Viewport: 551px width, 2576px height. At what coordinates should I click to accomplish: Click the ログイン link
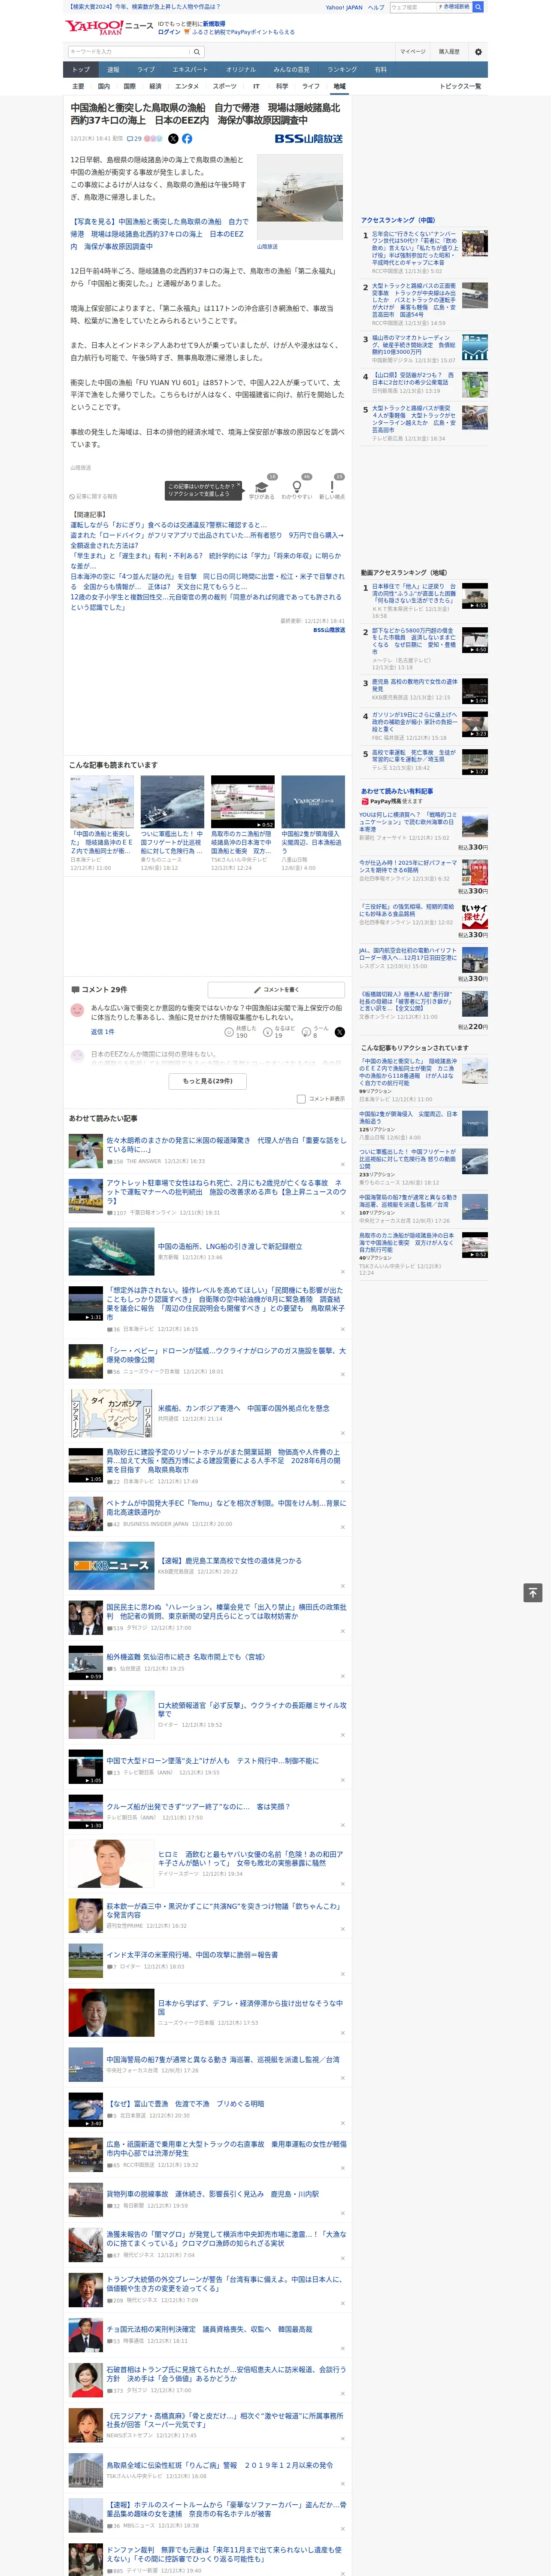click(x=170, y=32)
